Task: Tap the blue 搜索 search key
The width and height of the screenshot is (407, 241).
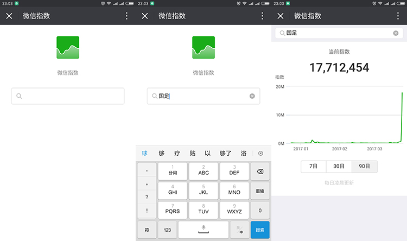Action: click(x=260, y=230)
